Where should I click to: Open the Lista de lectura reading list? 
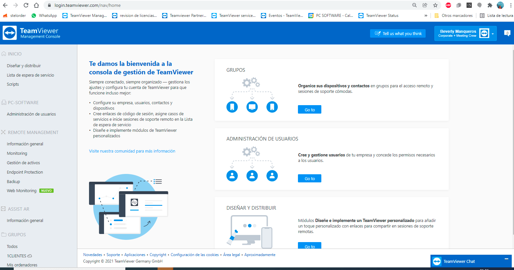click(x=496, y=16)
